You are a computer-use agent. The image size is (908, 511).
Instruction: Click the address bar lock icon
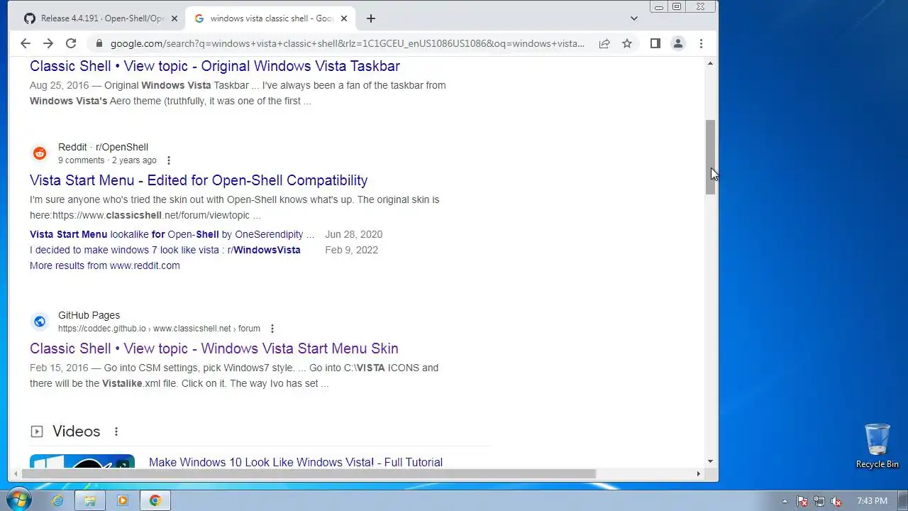(x=99, y=43)
